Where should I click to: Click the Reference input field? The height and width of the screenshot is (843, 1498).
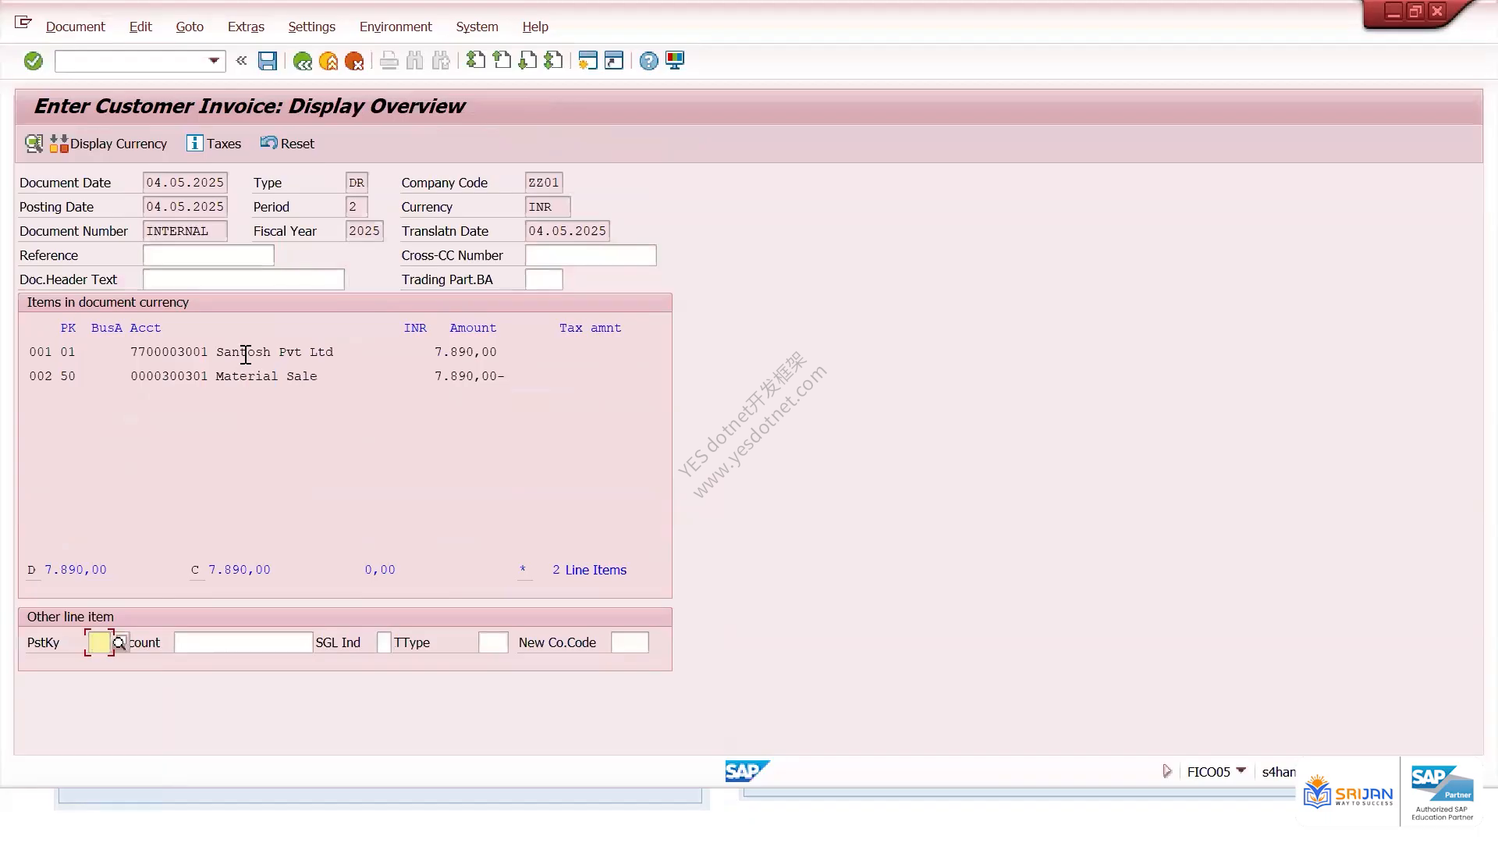pos(208,255)
